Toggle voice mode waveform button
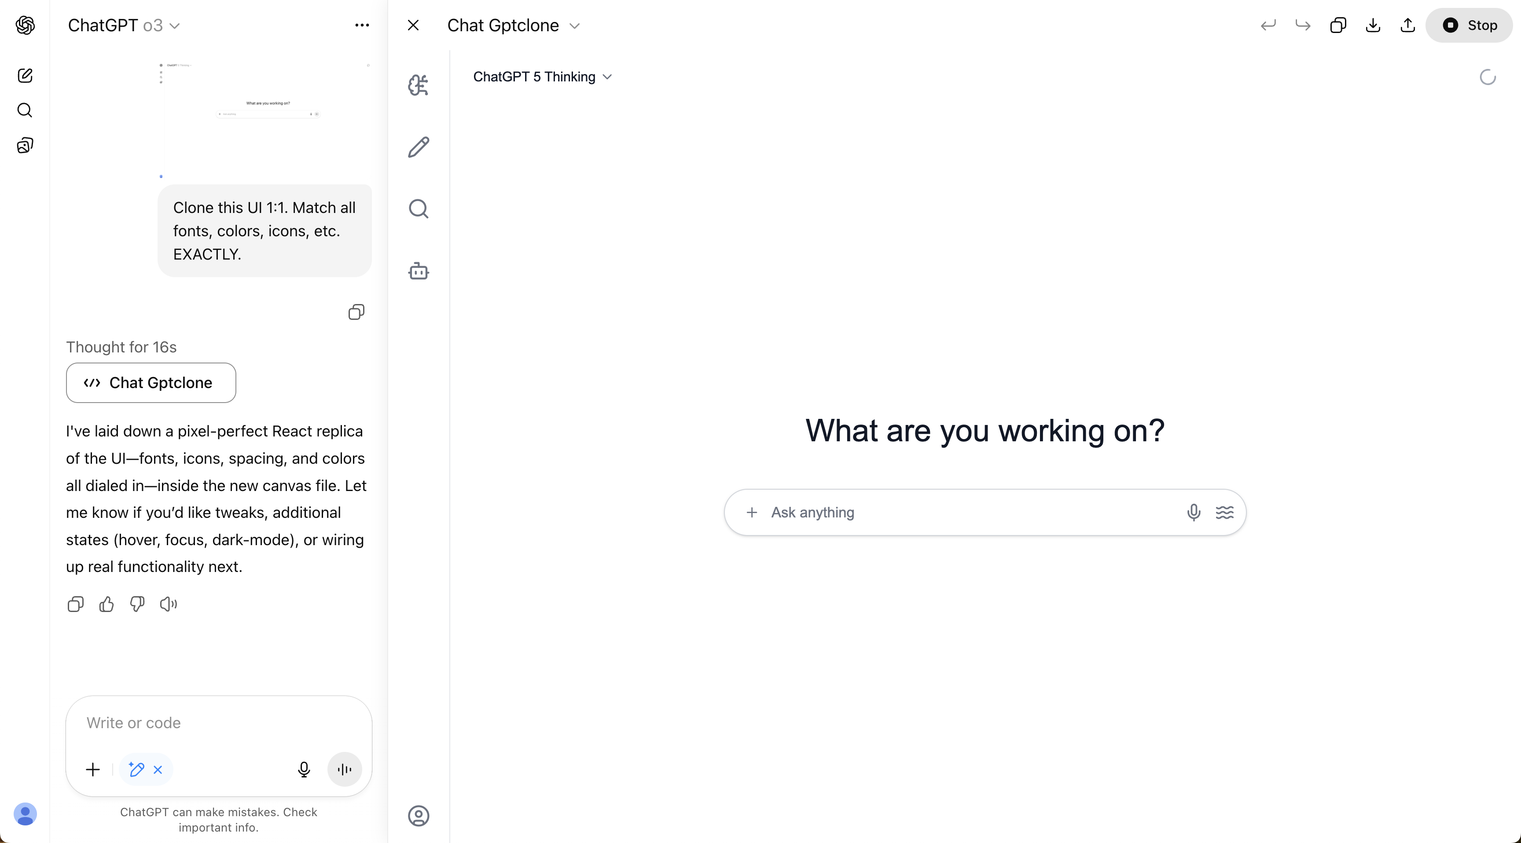1521x843 pixels. [x=344, y=769]
